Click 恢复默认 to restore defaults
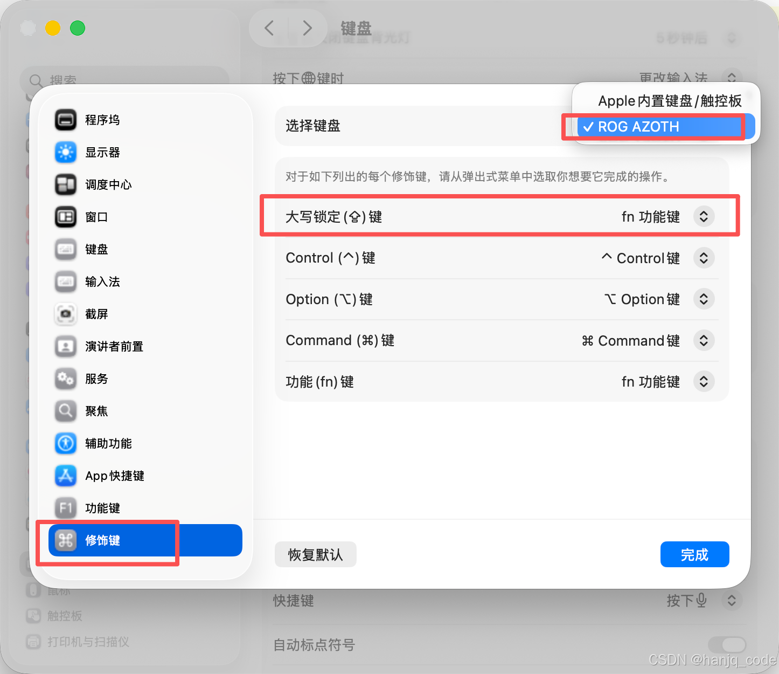 (315, 554)
